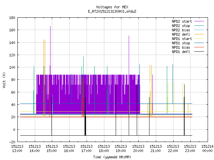Screen dimensions: 214x160
Task: Click the light blue NPD2 bias legend line
Action: click(199, 30)
